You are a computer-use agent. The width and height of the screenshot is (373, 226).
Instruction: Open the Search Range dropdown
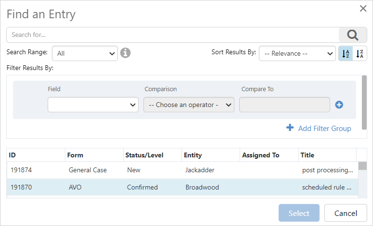point(85,53)
